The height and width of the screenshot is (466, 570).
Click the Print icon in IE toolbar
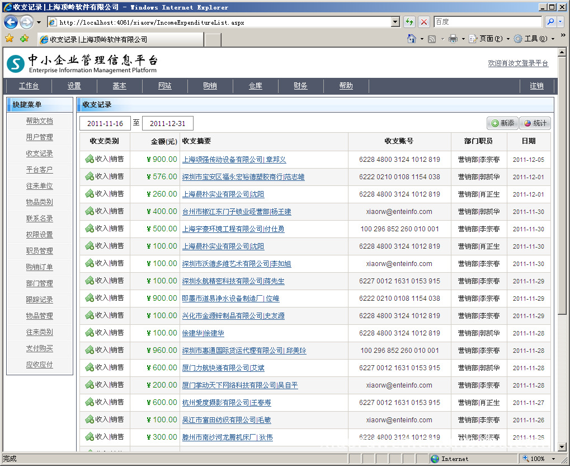pos(453,39)
